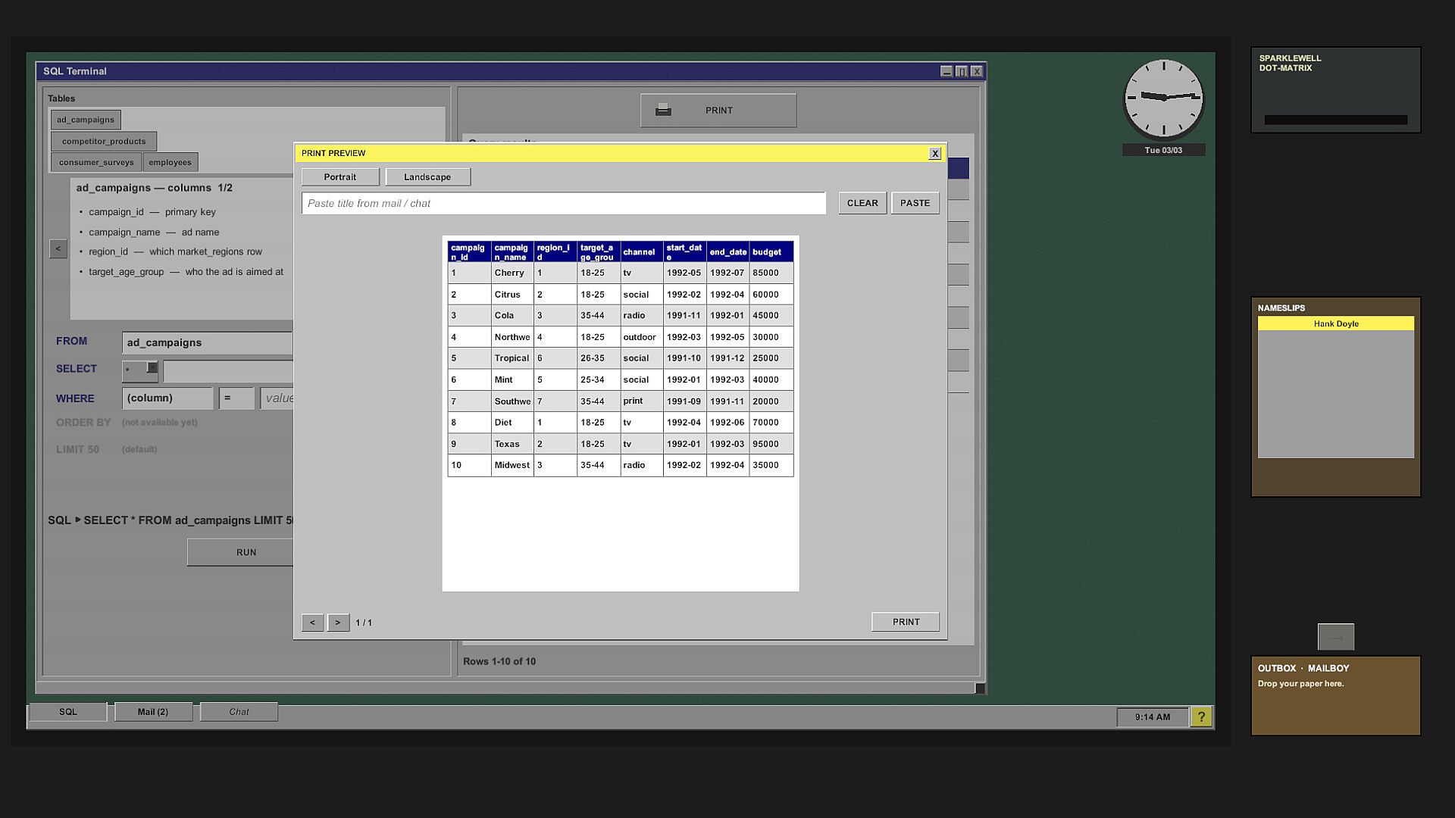Switch to the SQL taskbar tab
The width and height of the screenshot is (1455, 818).
click(68, 712)
